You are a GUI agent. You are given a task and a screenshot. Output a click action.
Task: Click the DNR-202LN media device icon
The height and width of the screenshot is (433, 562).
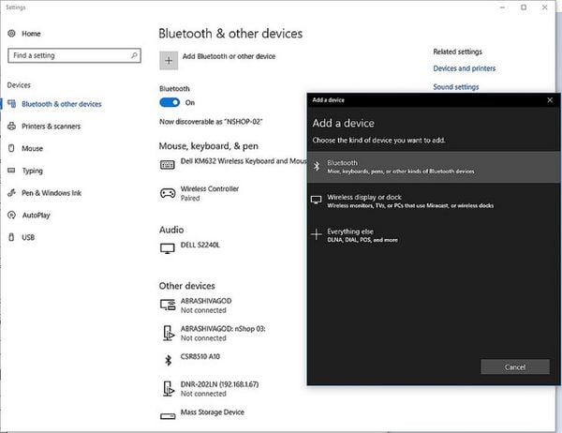(169, 389)
